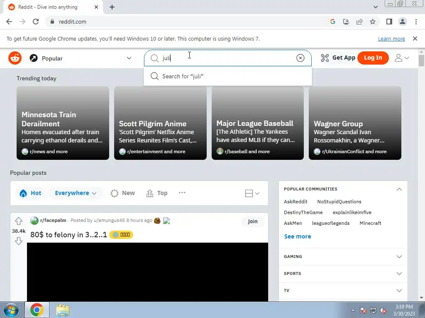Image resolution: width=425 pixels, height=318 pixels.
Task: Open the Scott Pilgrim Anime card
Action: pos(160,123)
